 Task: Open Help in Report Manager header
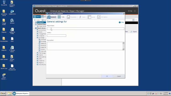point(130,11)
